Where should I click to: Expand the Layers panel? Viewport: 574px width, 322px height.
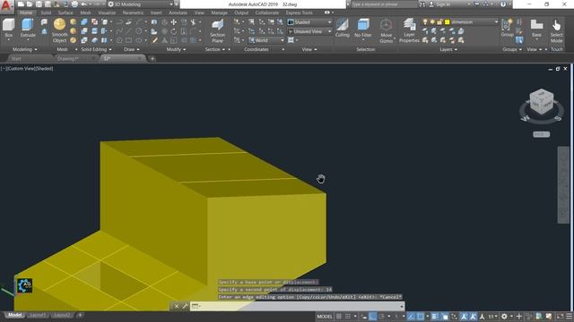[448, 49]
